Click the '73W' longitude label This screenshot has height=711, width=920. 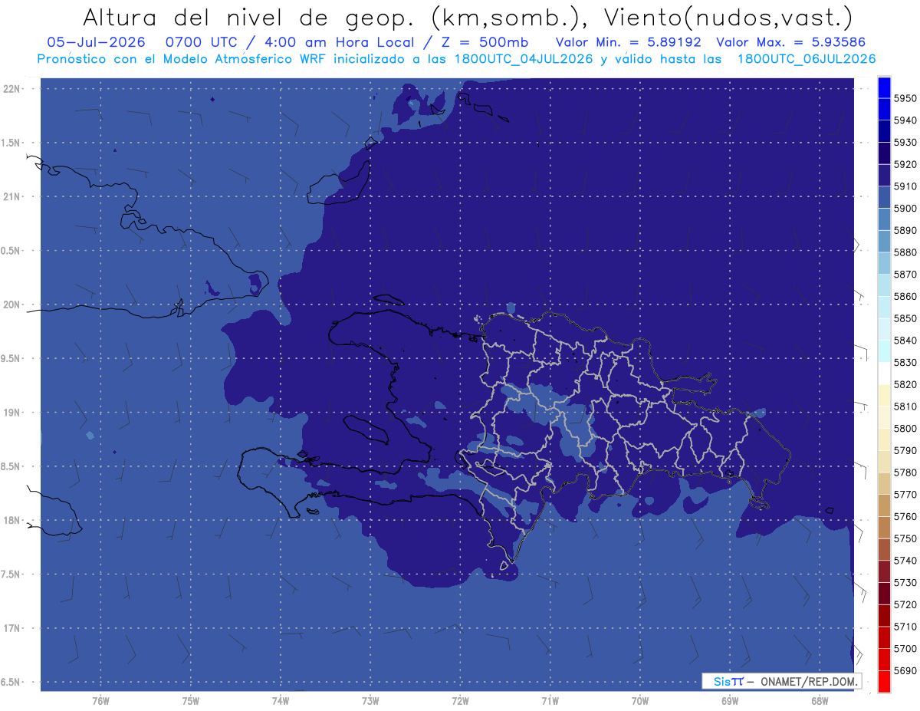(370, 701)
